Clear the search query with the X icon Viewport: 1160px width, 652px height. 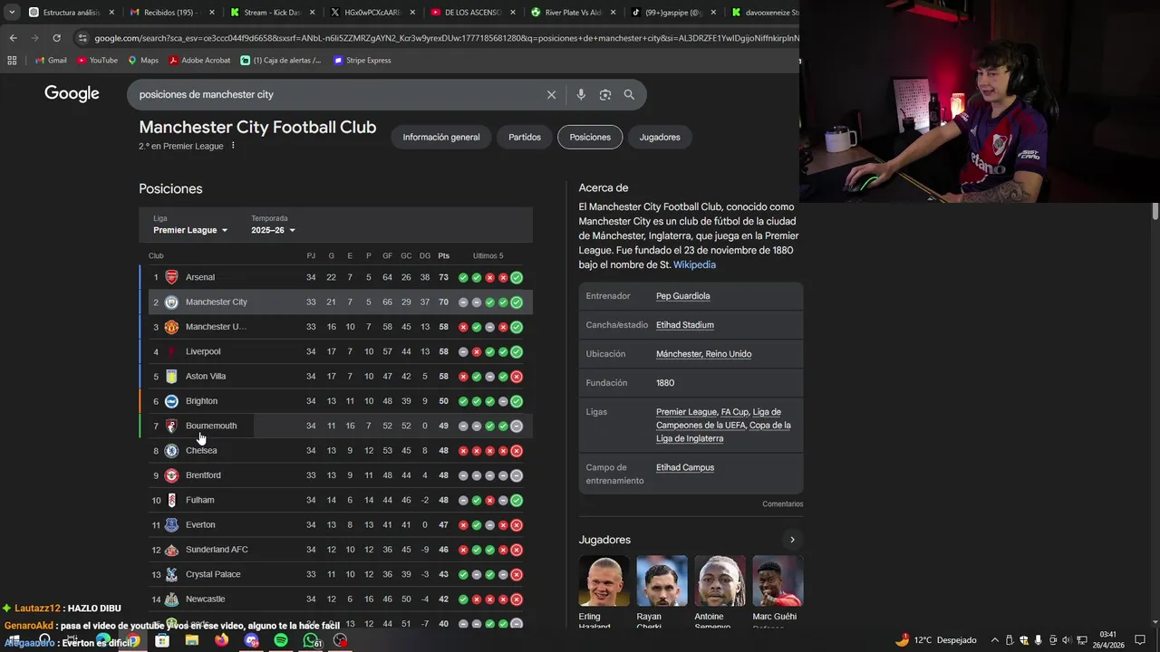point(551,94)
